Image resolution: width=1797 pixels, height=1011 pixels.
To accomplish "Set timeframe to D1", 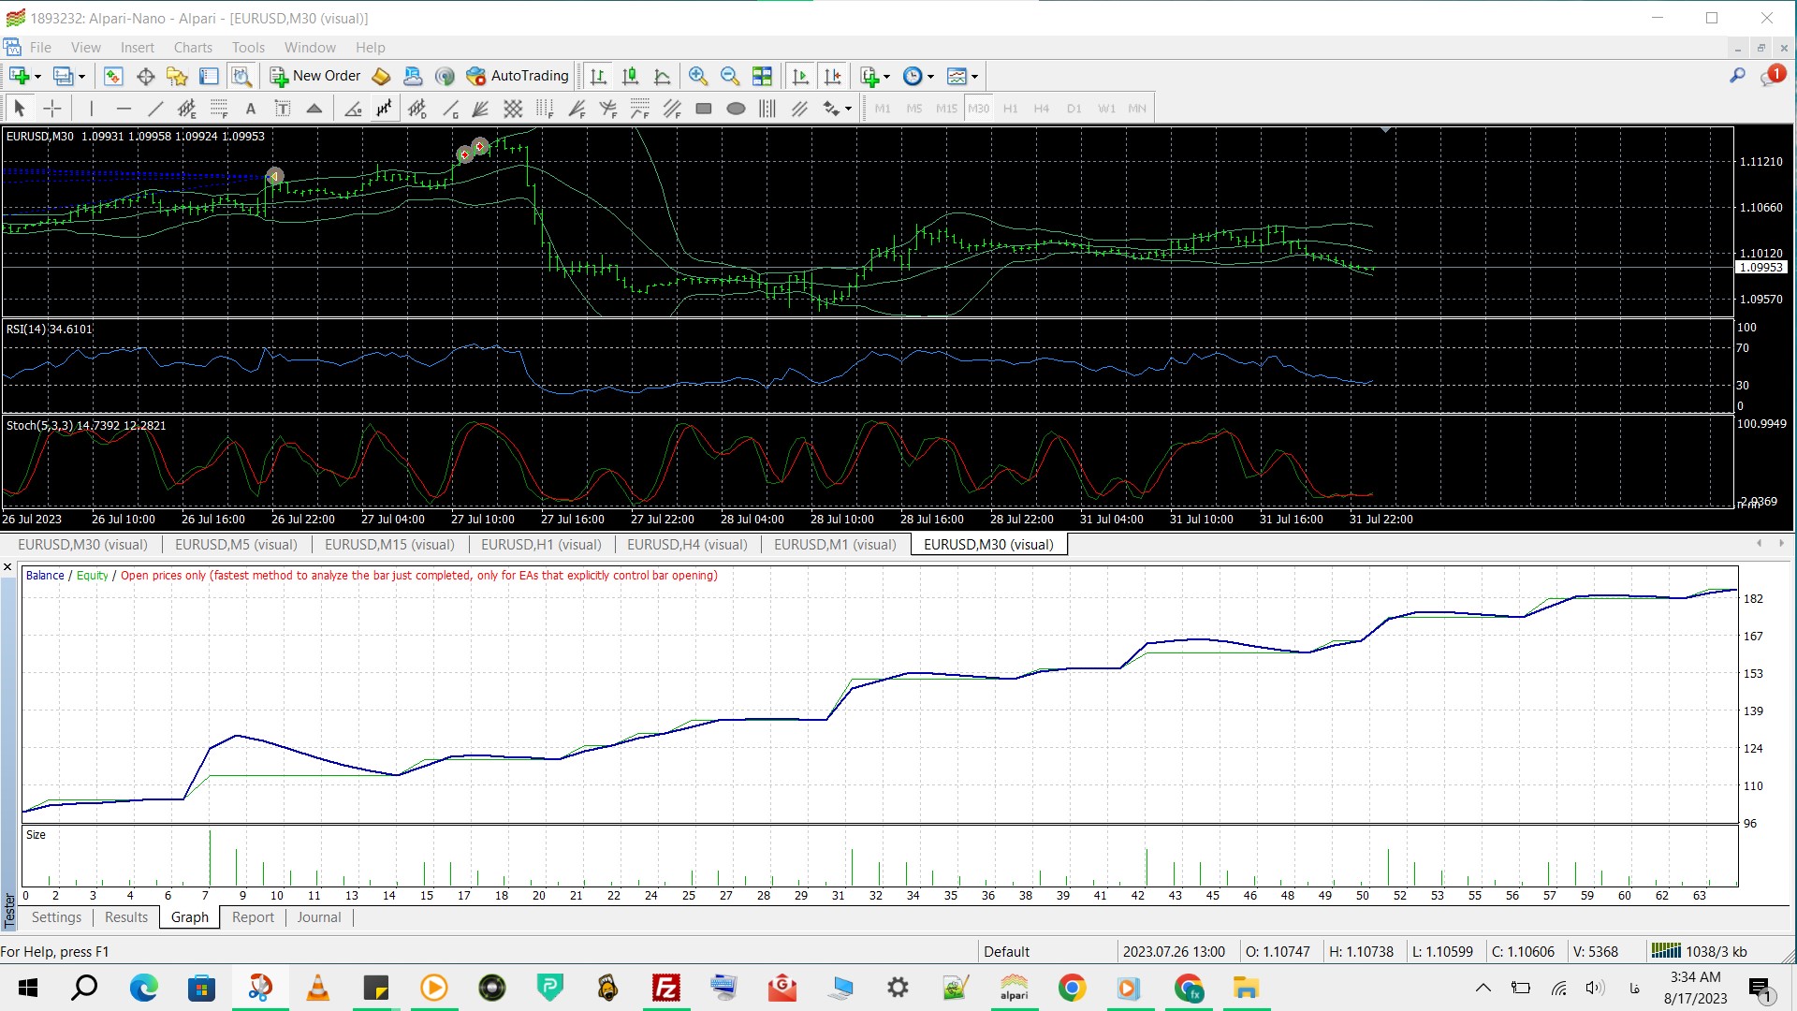I will pyautogui.click(x=1074, y=109).
